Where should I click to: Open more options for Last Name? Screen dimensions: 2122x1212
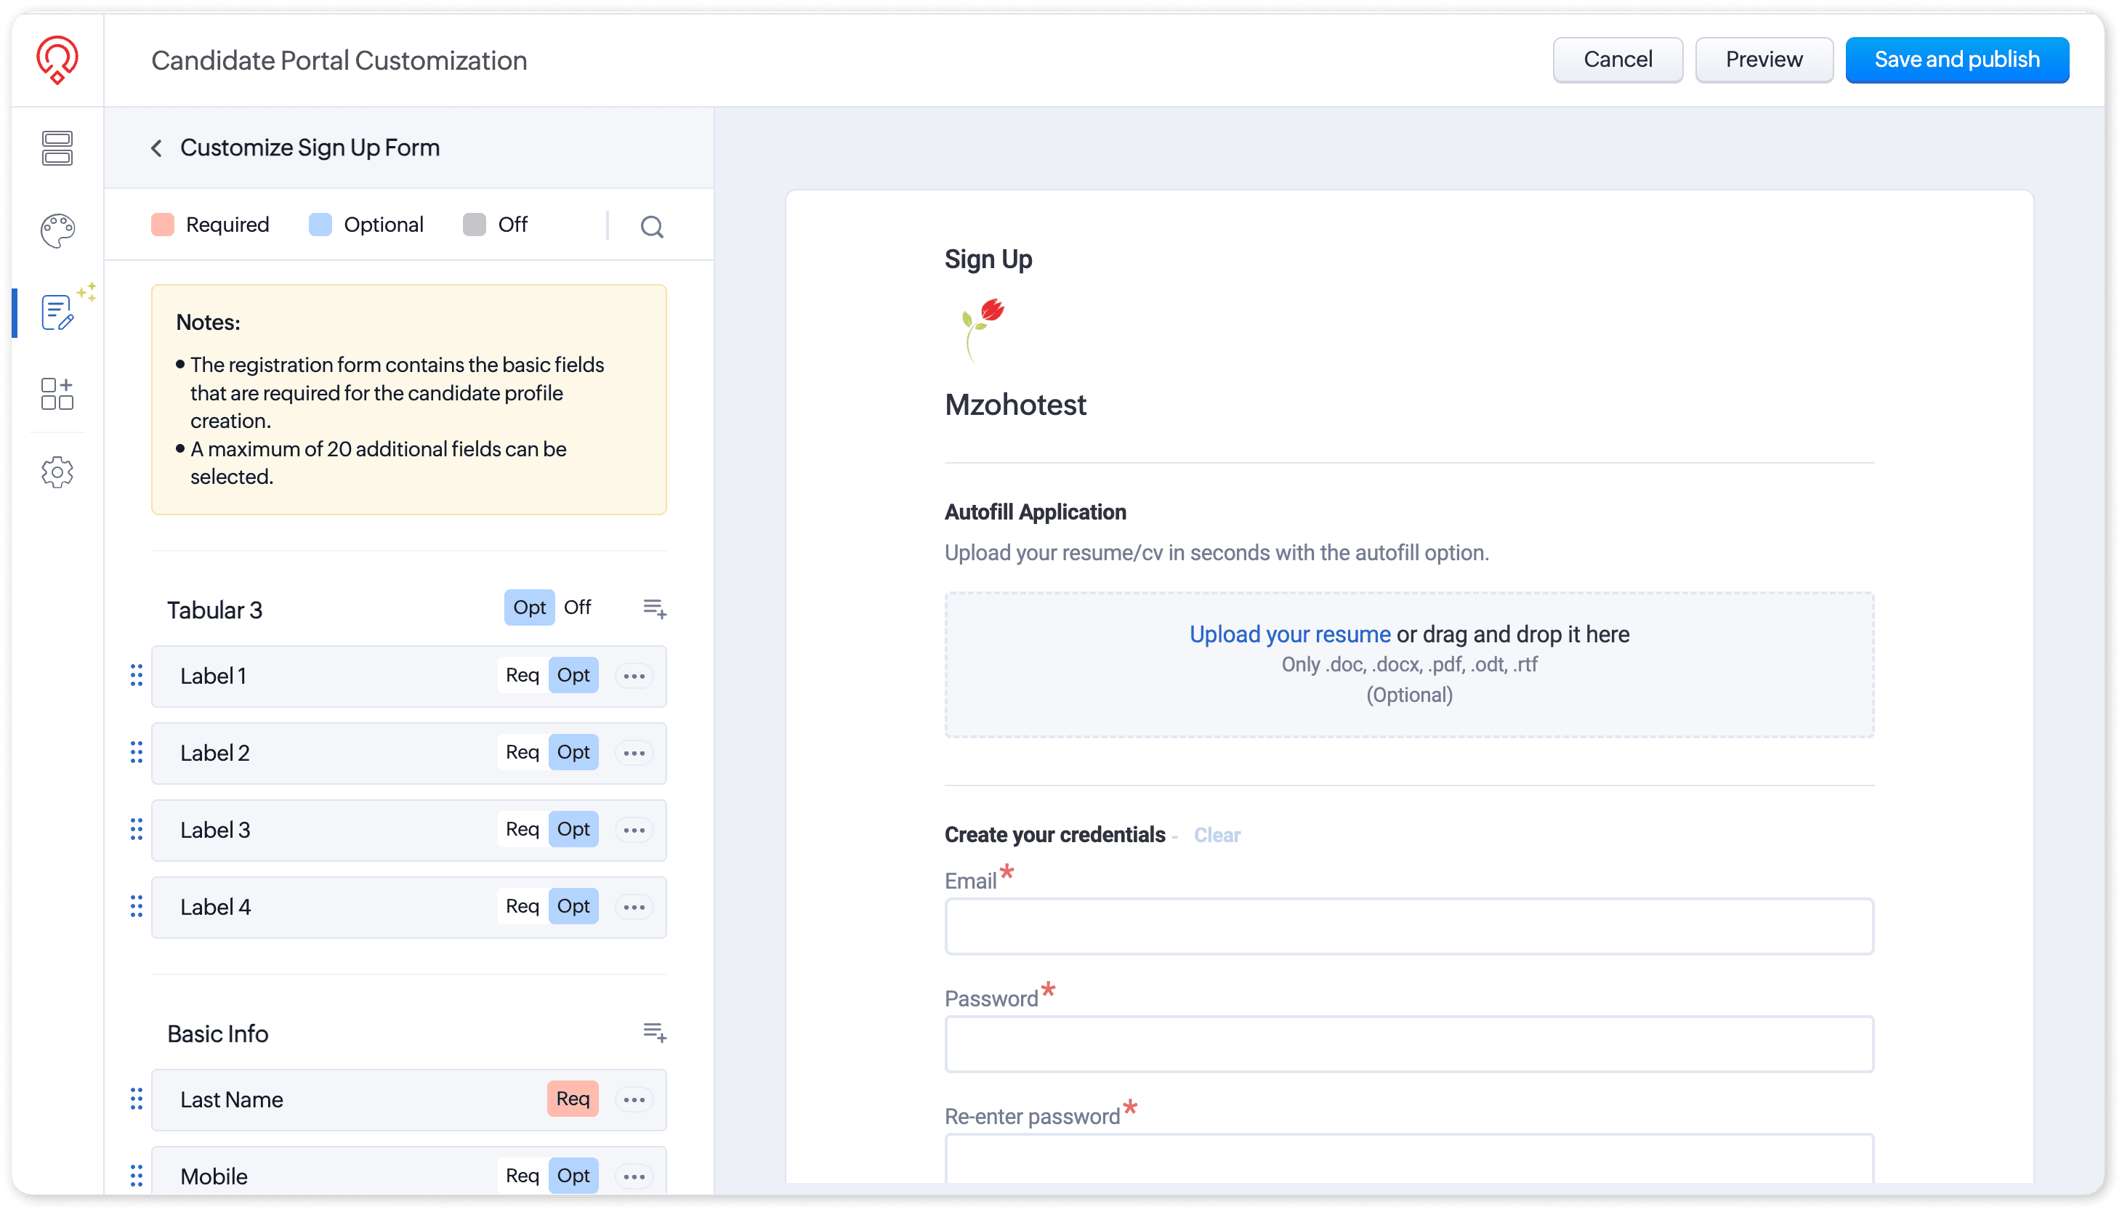[x=634, y=1099]
